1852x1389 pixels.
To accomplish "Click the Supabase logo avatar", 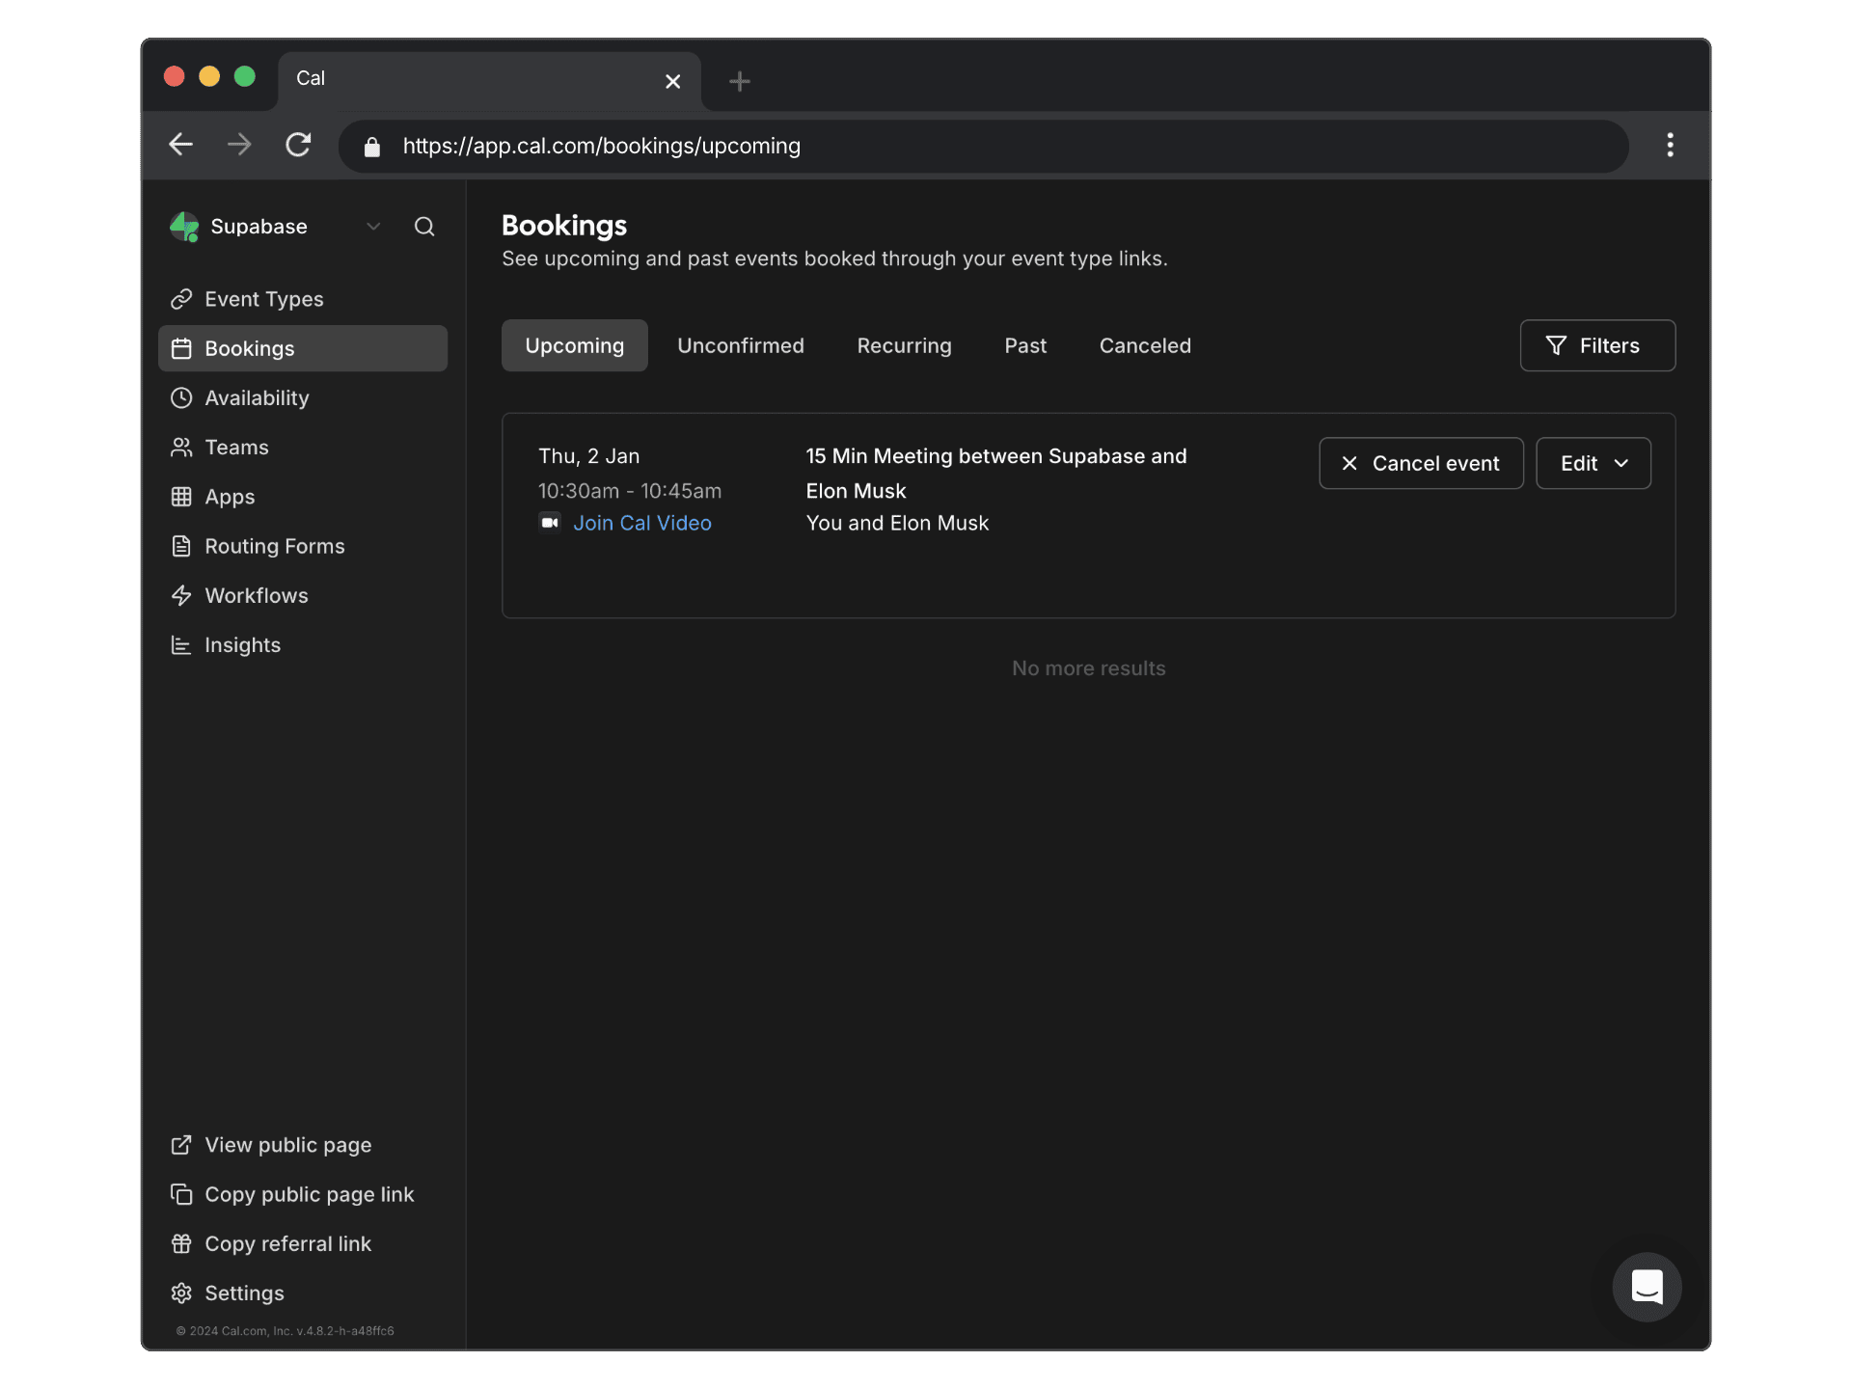I will (184, 227).
